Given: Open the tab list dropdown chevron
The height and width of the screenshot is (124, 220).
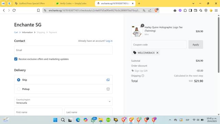Looking at the screenshot, I should [x=193, y=3].
